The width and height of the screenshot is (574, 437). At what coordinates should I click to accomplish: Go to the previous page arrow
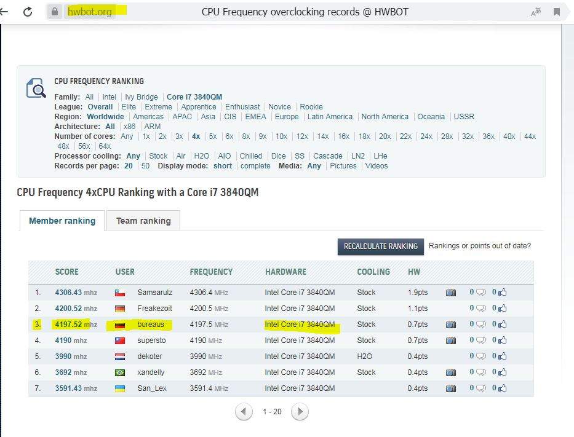pyautogui.click(x=244, y=412)
